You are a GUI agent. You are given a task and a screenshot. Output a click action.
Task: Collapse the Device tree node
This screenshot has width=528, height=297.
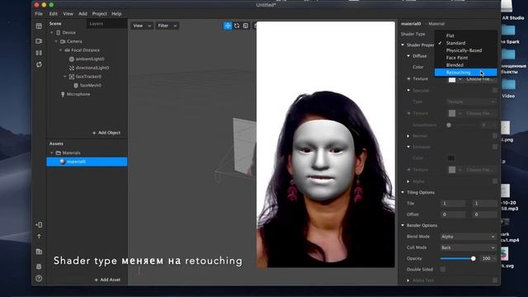coord(52,33)
